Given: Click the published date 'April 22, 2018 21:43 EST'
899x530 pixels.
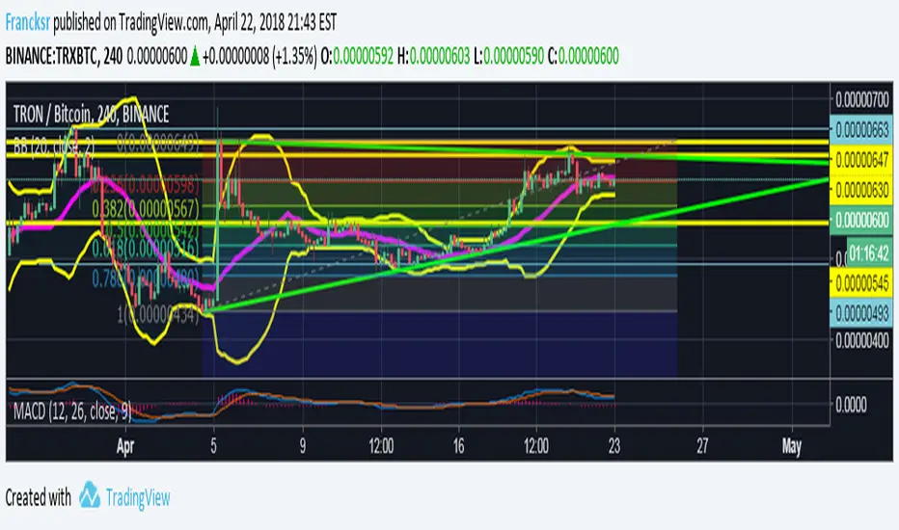Looking at the screenshot, I should (x=275, y=22).
